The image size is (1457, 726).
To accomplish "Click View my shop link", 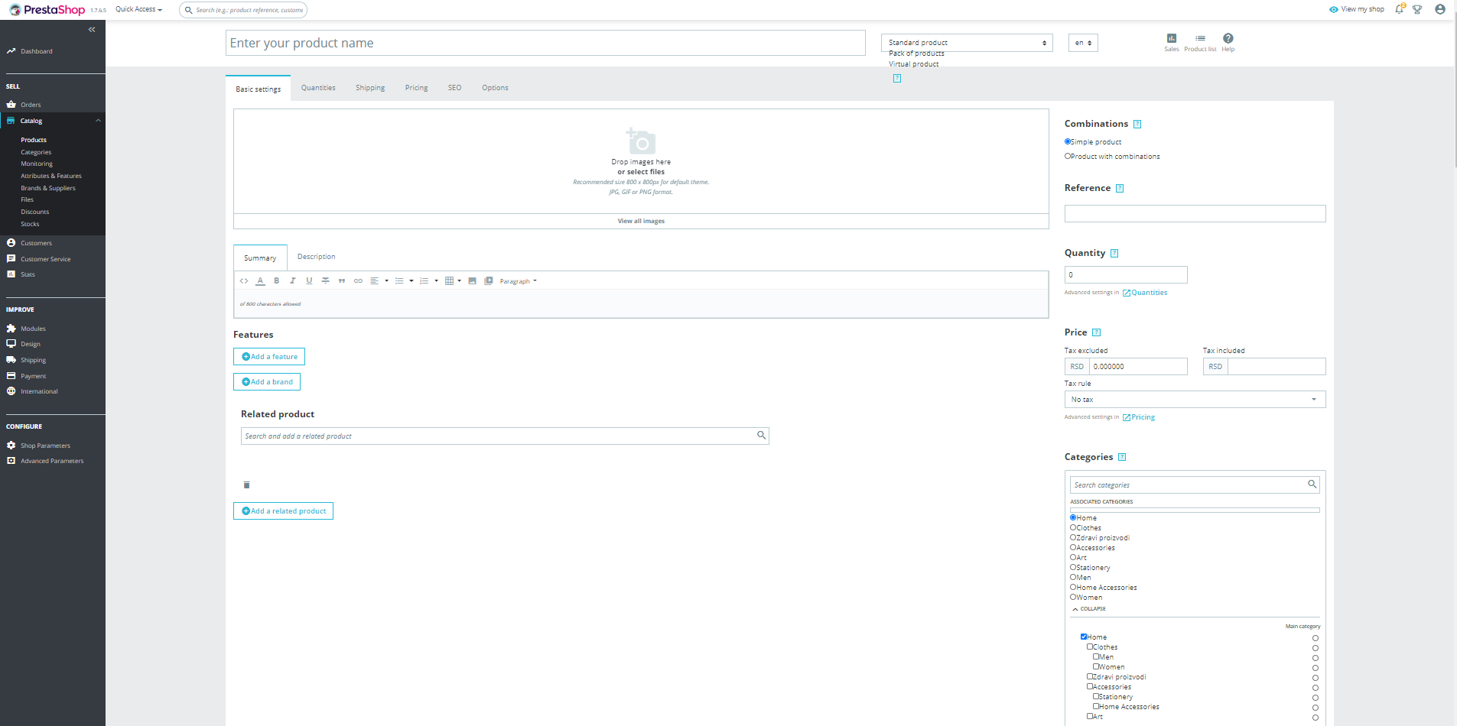I will pos(1356,9).
